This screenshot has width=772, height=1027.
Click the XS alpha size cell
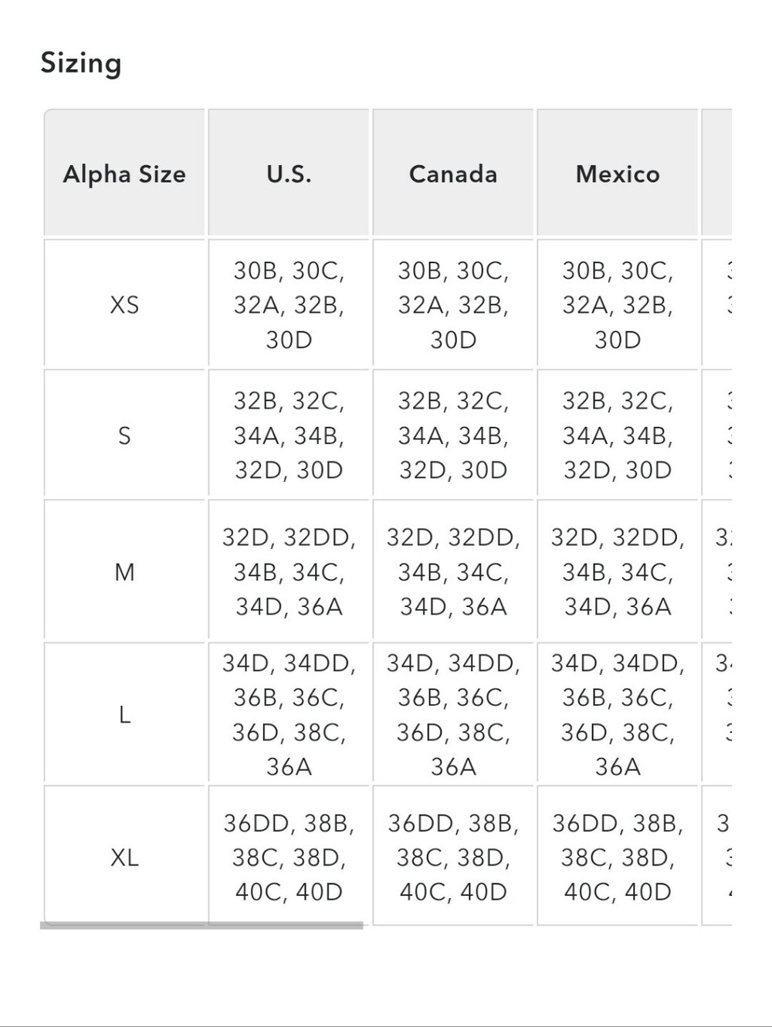coord(124,304)
